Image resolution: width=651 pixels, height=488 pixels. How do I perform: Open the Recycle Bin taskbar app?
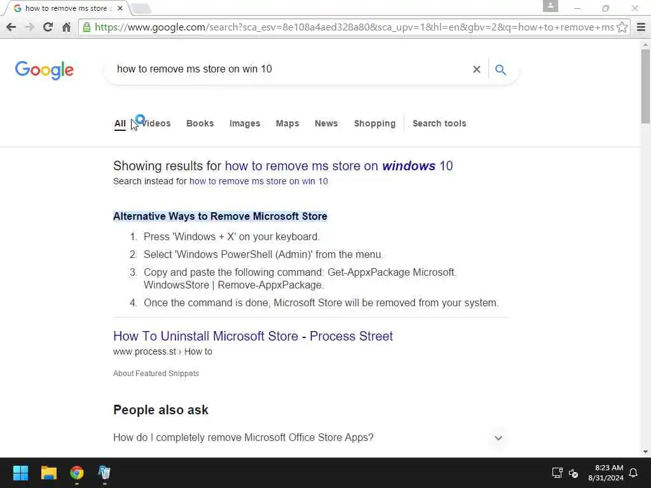click(x=104, y=473)
